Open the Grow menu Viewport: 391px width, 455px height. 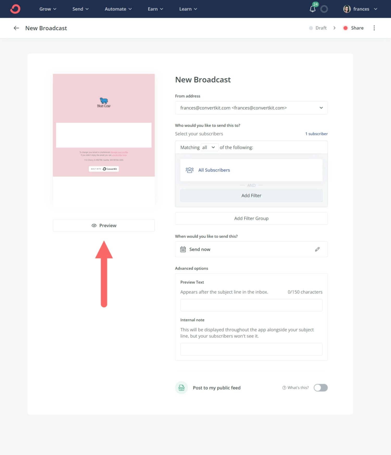pyautogui.click(x=48, y=9)
